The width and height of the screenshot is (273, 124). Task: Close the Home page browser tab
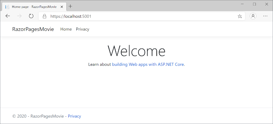pyautogui.click(x=62, y=7)
